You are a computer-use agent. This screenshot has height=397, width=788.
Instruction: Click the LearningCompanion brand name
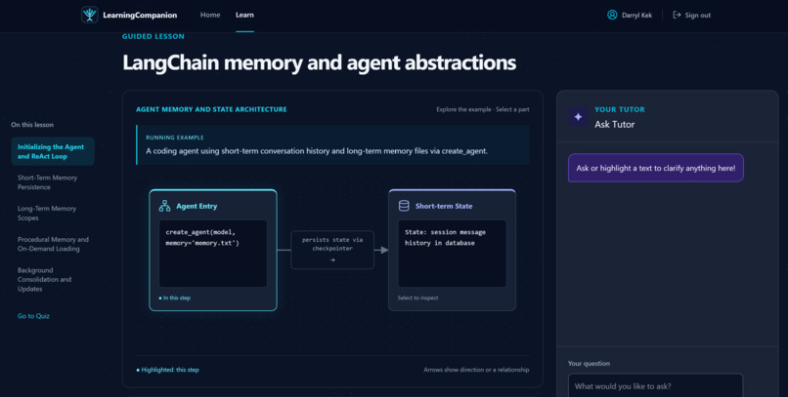[x=140, y=15]
